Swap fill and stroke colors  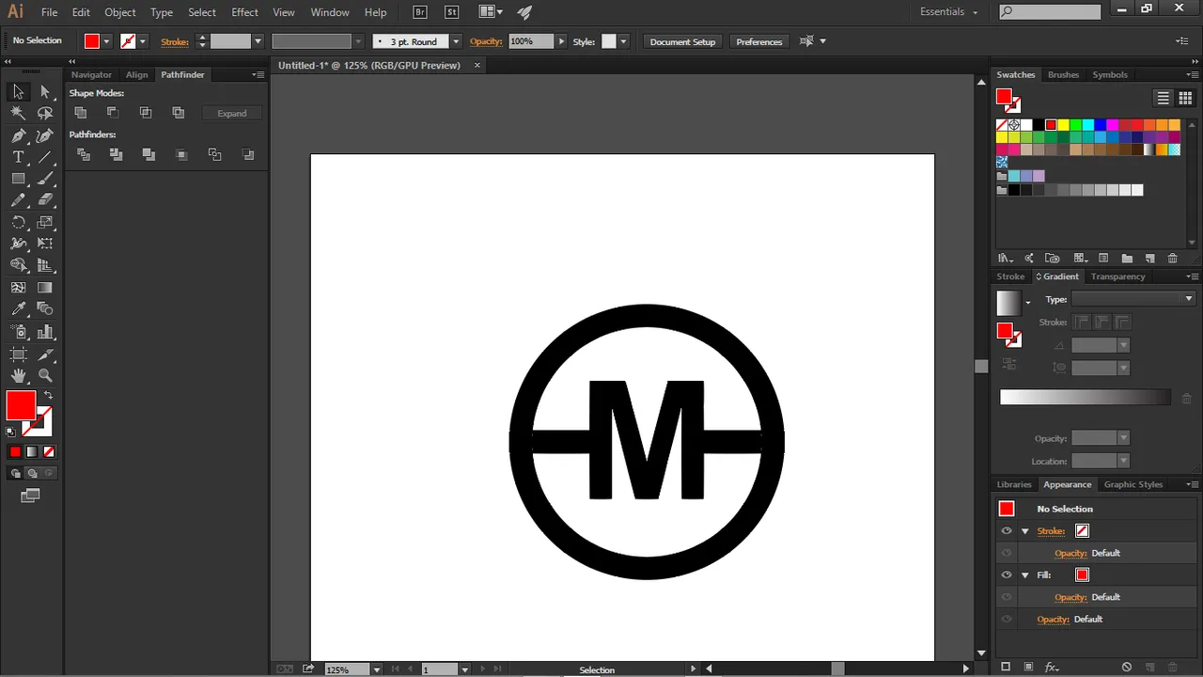pyautogui.click(x=48, y=395)
